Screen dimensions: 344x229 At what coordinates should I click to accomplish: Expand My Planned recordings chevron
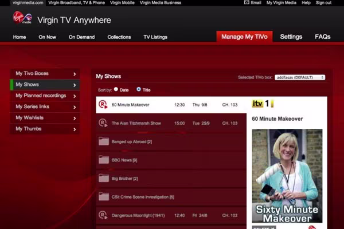75,96
